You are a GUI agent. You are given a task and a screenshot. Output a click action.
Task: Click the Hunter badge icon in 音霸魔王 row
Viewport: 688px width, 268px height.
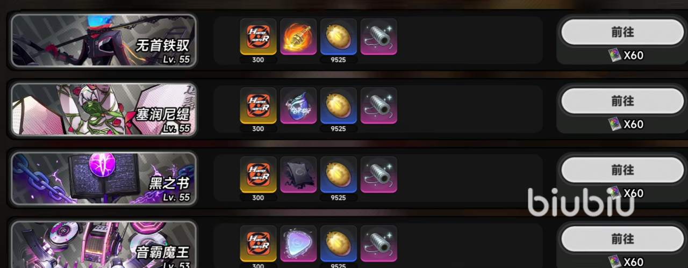[258, 243]
